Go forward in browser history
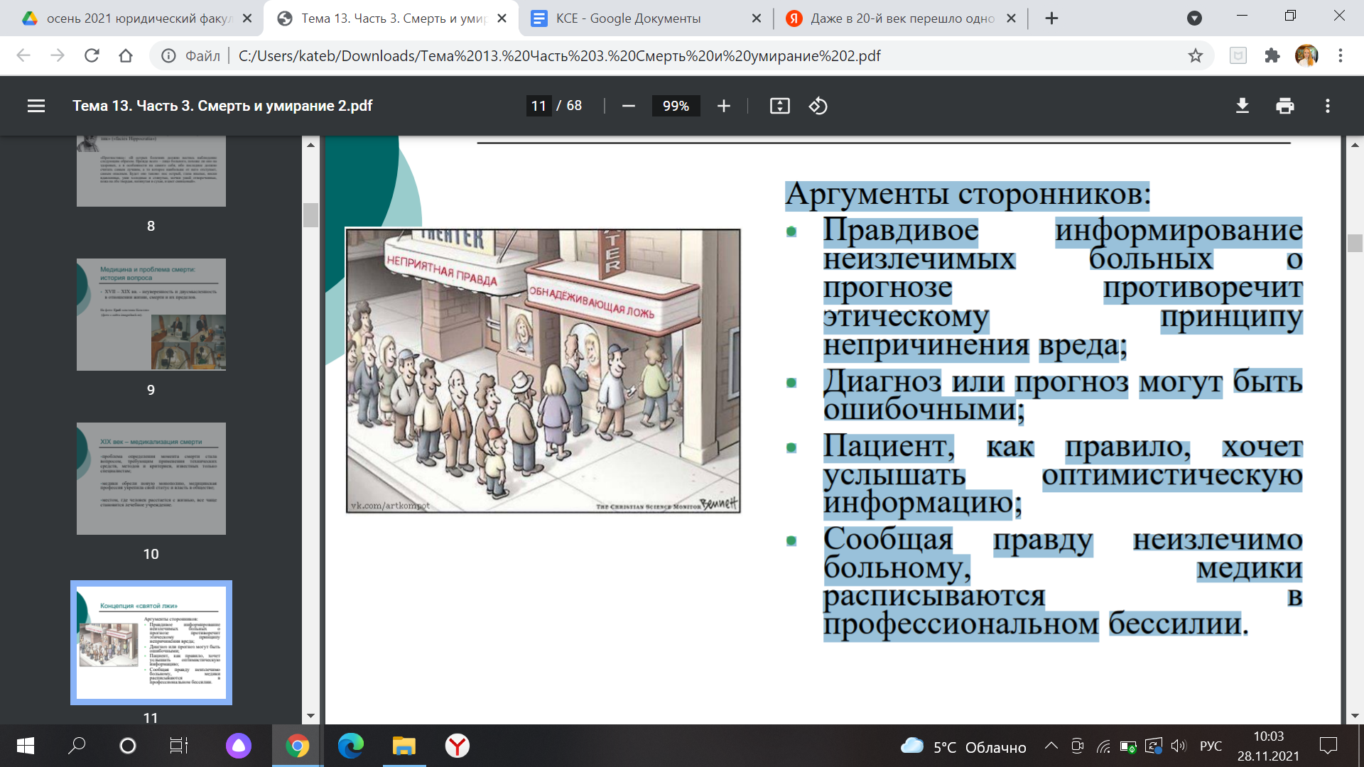Screen dimensions: 1364x767 (58, 55)
